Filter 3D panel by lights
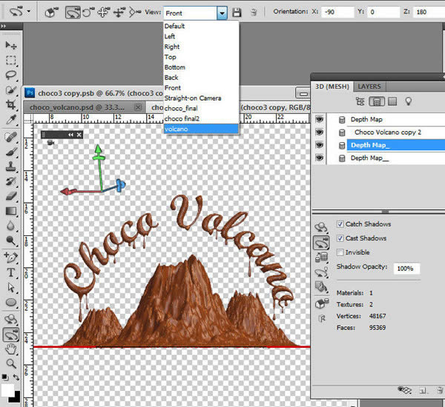Image resolution: width=445 pixels, height=407 pixels. click(x=409, y=101)
